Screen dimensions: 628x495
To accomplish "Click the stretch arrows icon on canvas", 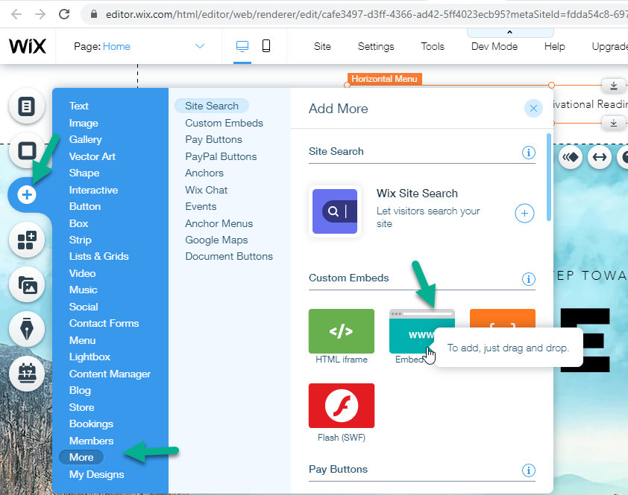I will (600, 157).
